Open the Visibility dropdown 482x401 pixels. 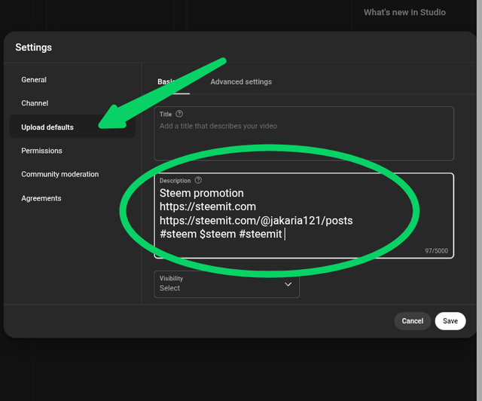[x=227, y=284]
